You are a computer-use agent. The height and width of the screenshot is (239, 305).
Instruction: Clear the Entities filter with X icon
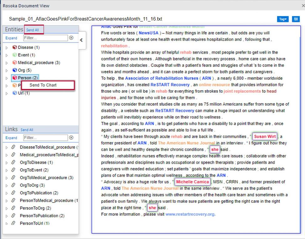[71, 38]
